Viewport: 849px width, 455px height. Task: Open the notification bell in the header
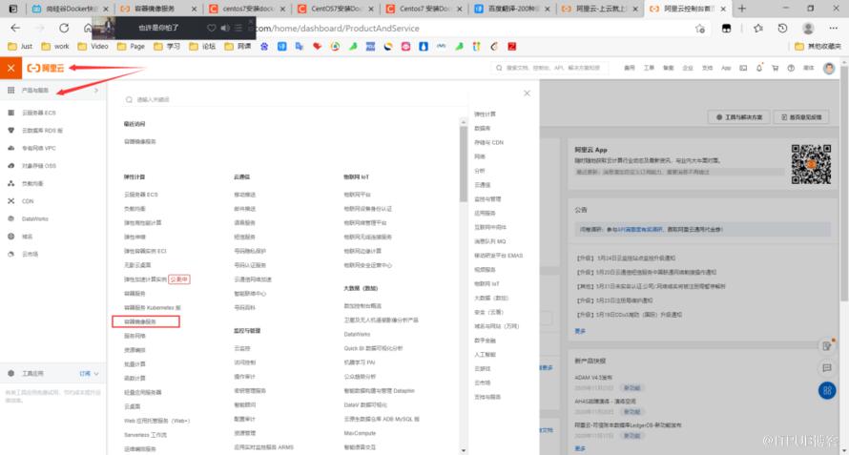(x=759, y=69)
